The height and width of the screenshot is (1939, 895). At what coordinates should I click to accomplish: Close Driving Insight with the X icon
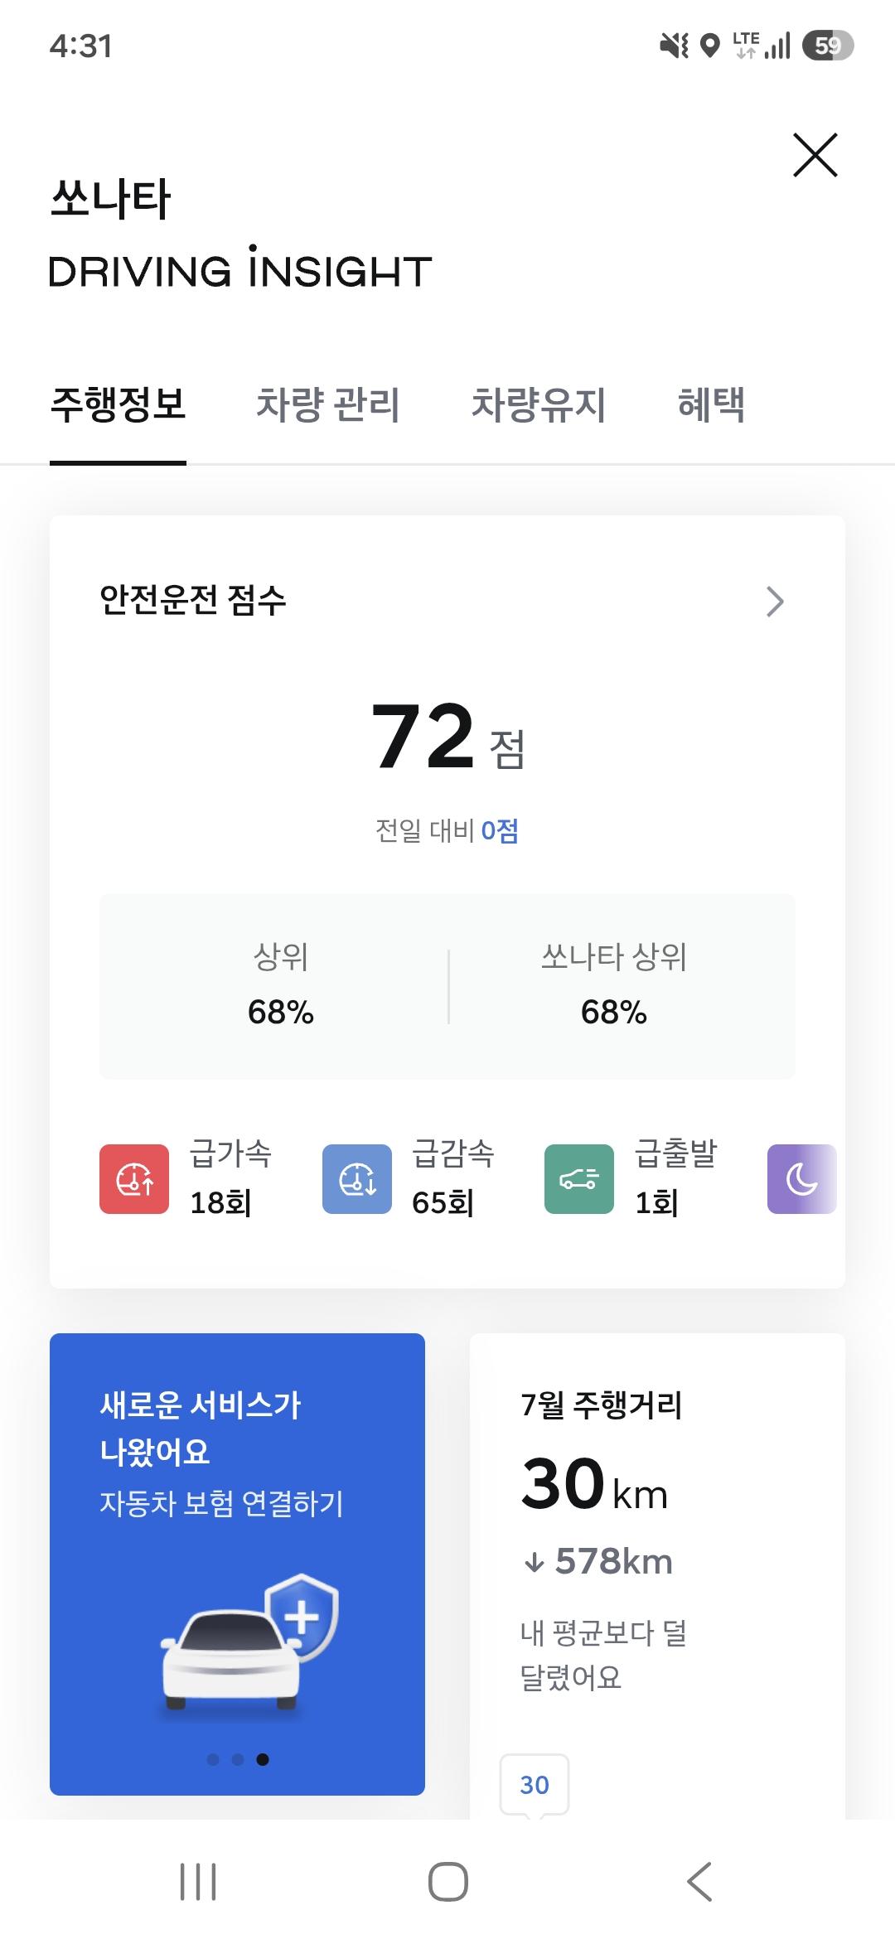pyautogui.click(x=815, y=155)
